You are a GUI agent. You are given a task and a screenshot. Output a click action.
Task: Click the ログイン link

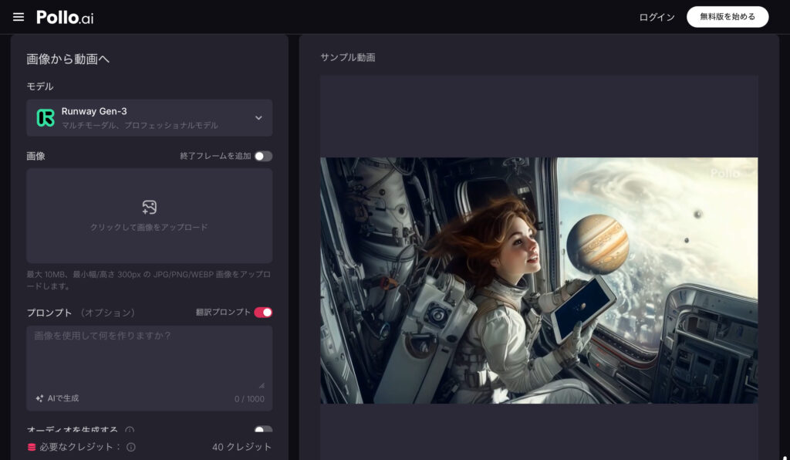click(x=657, y=17)
